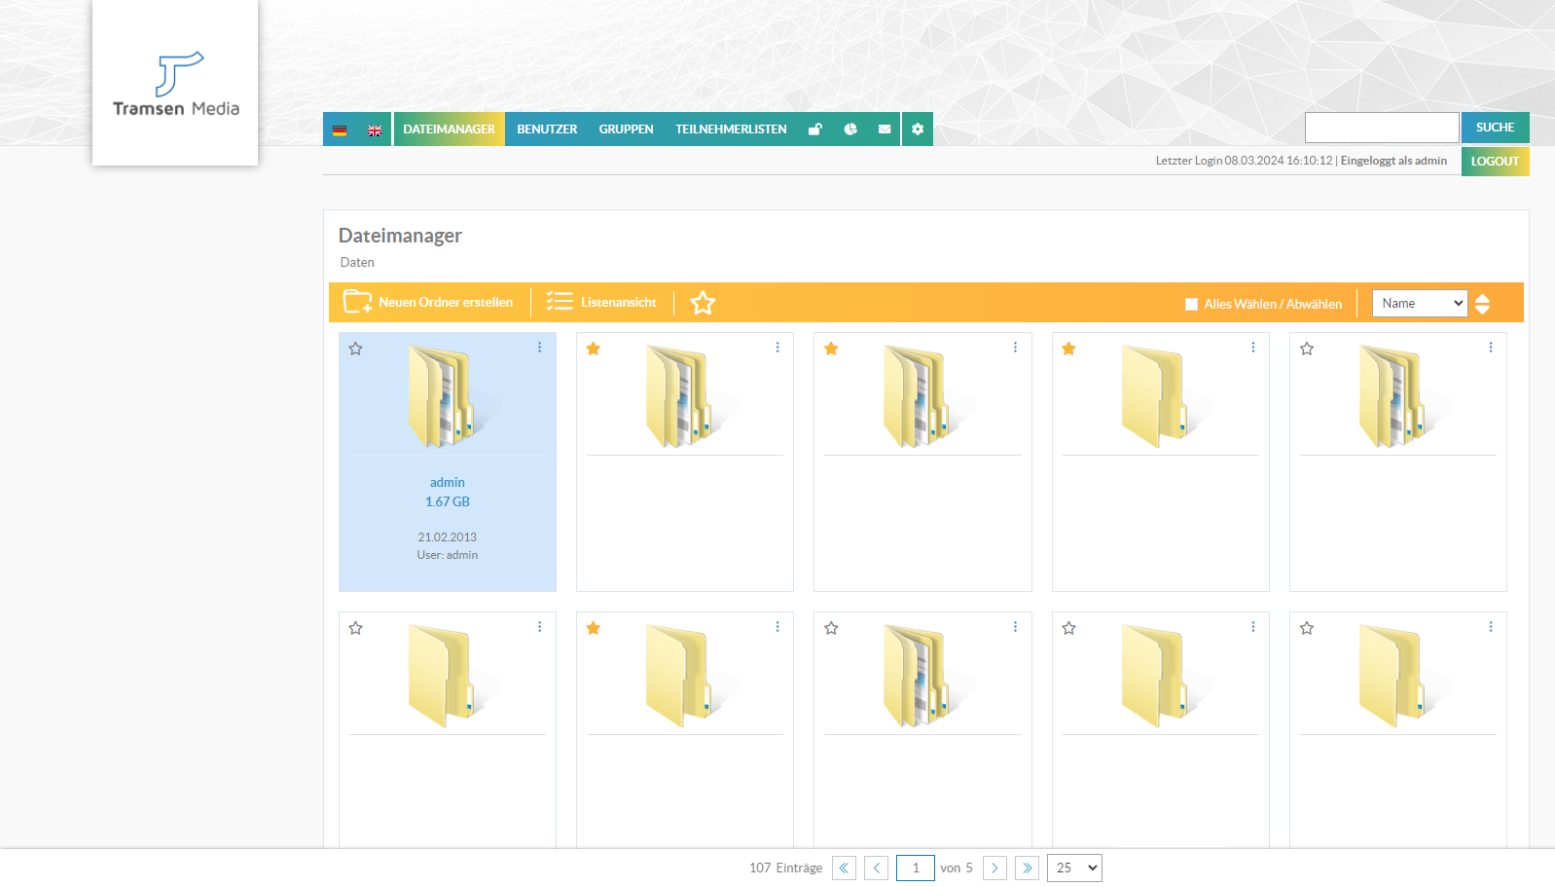This screenshot has width=1555, height=887.
Task: Click the open padlock icon in navbar
Action: [x=815, y=129]
